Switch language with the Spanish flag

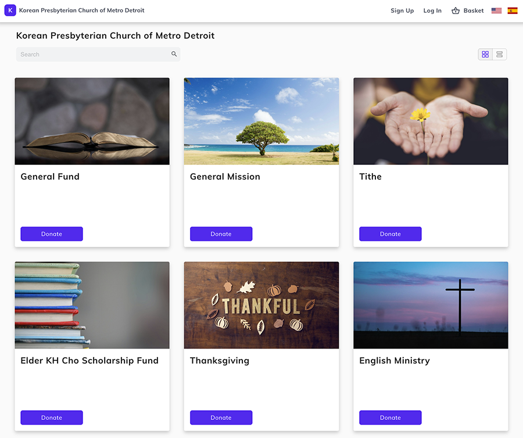pyautogui.click(x=513, y=10)
